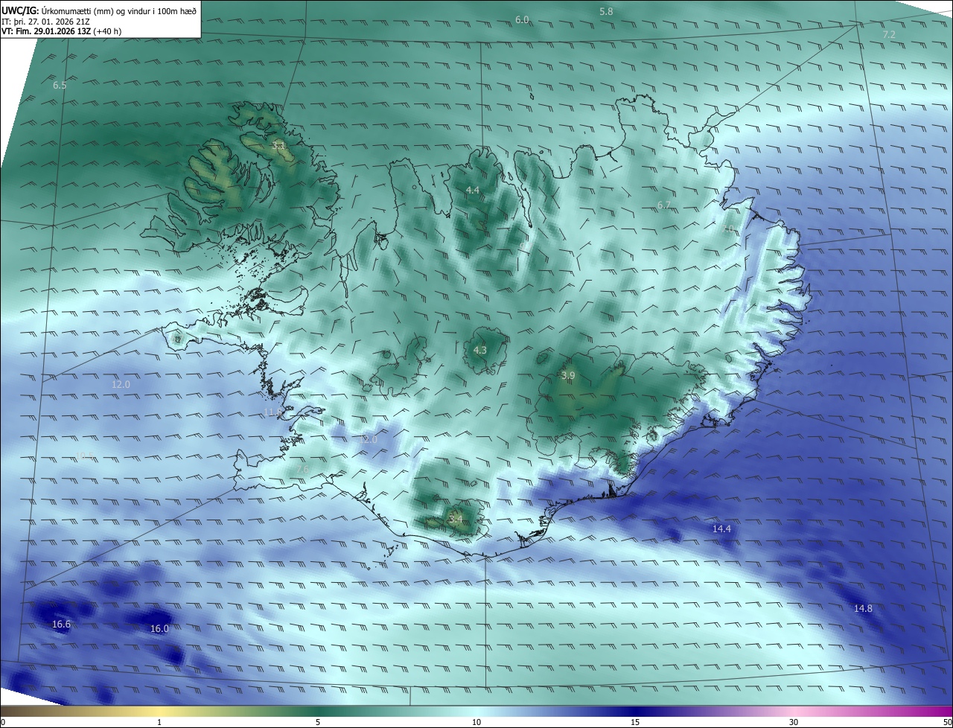Click the "14.4" value on the map
953x728 pixels.
(x=721, y=529)
